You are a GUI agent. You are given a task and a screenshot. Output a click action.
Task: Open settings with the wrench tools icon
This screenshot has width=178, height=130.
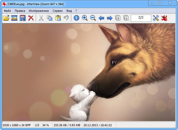(x=156, y=18)
